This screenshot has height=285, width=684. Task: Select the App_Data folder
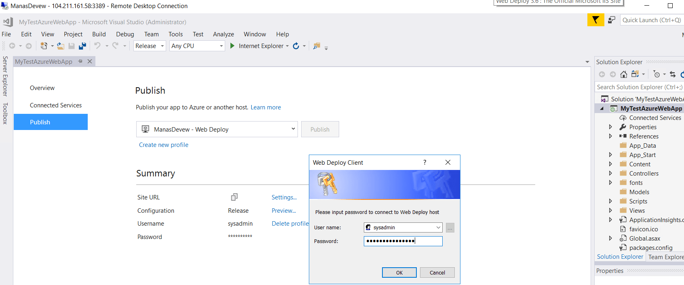642,146
